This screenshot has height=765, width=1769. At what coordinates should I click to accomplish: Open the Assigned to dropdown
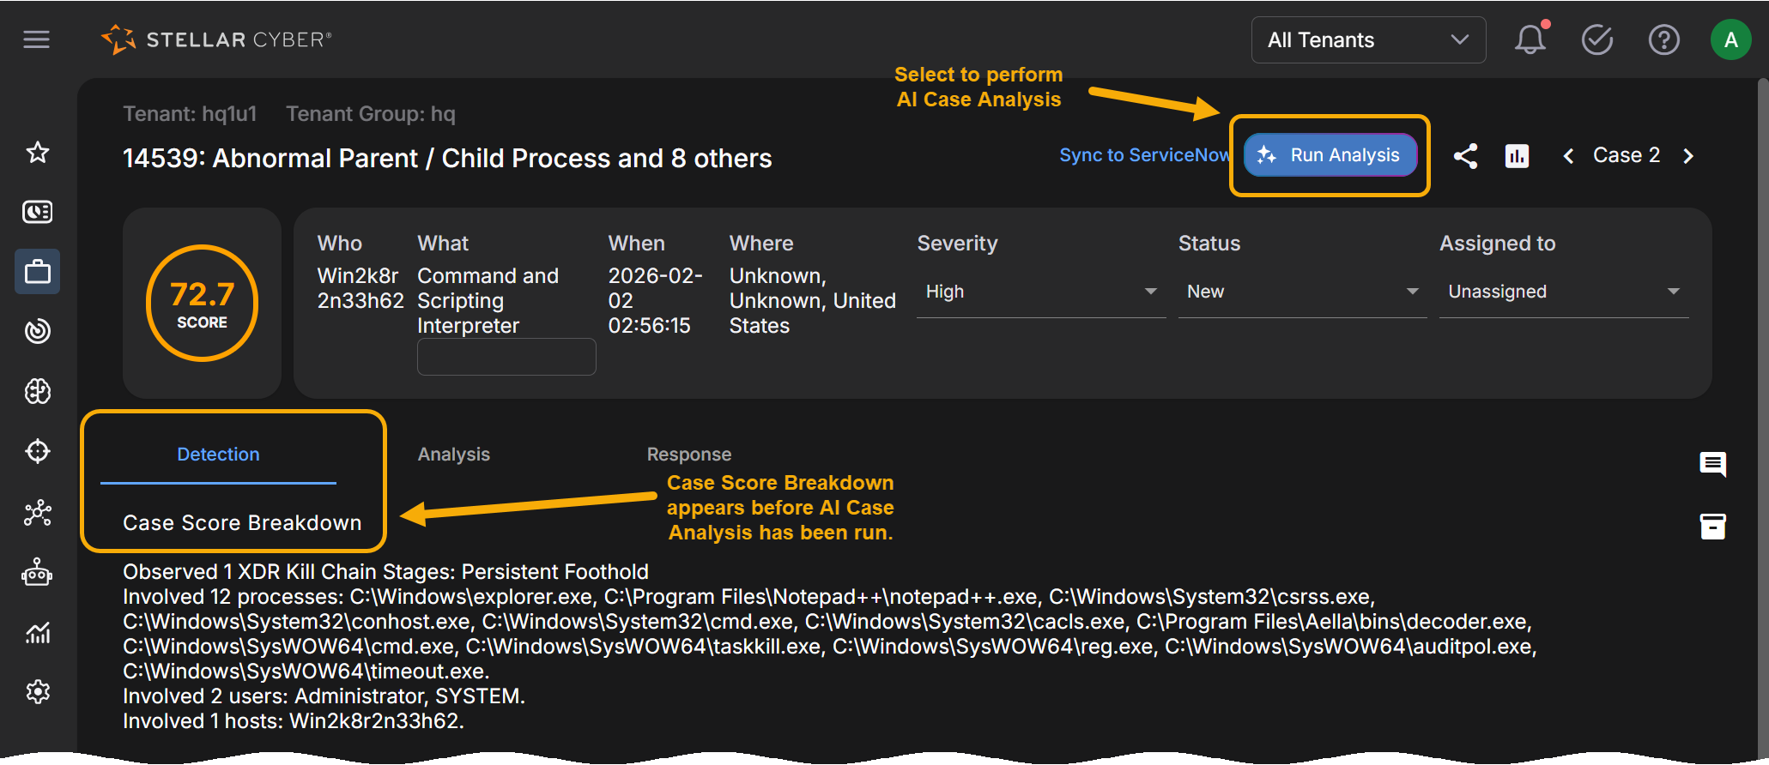click(x=1563, y=292)
